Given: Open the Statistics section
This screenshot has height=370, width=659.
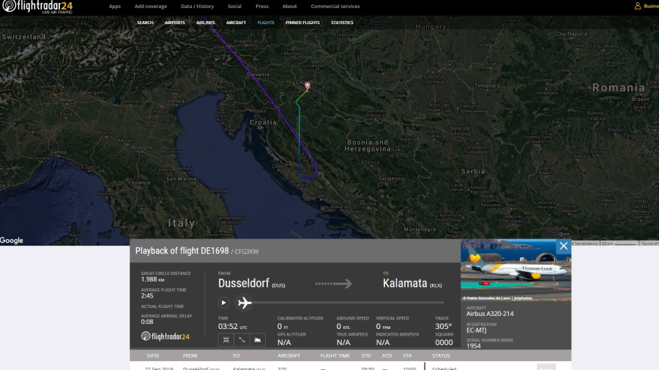Looking at the screenshot, I should [342, 23].
